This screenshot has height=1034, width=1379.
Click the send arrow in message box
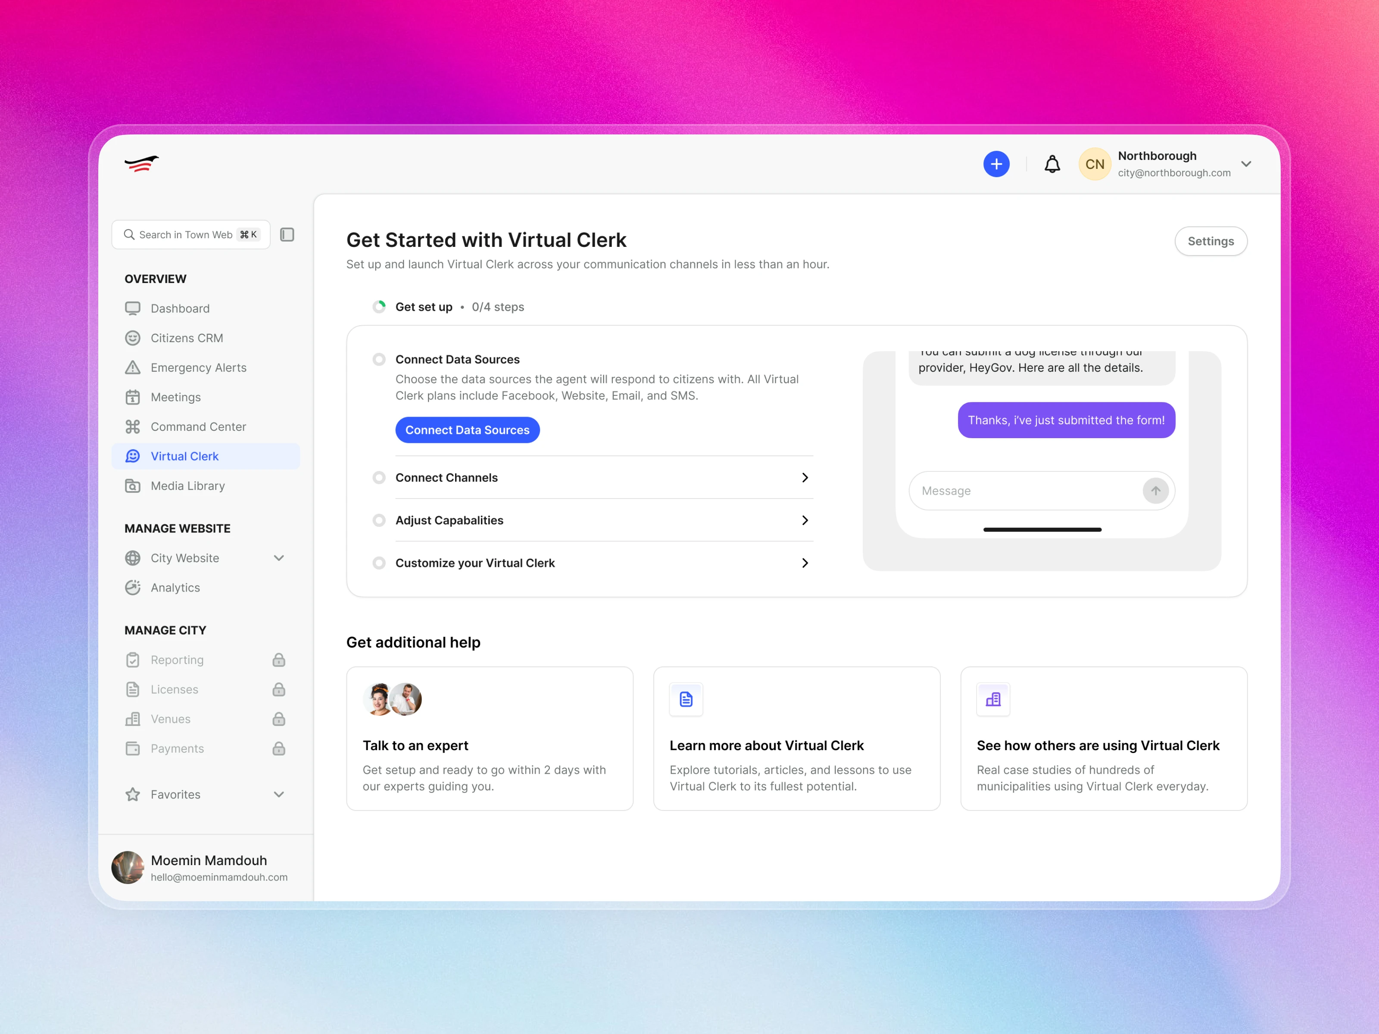tap(1155, 491)
